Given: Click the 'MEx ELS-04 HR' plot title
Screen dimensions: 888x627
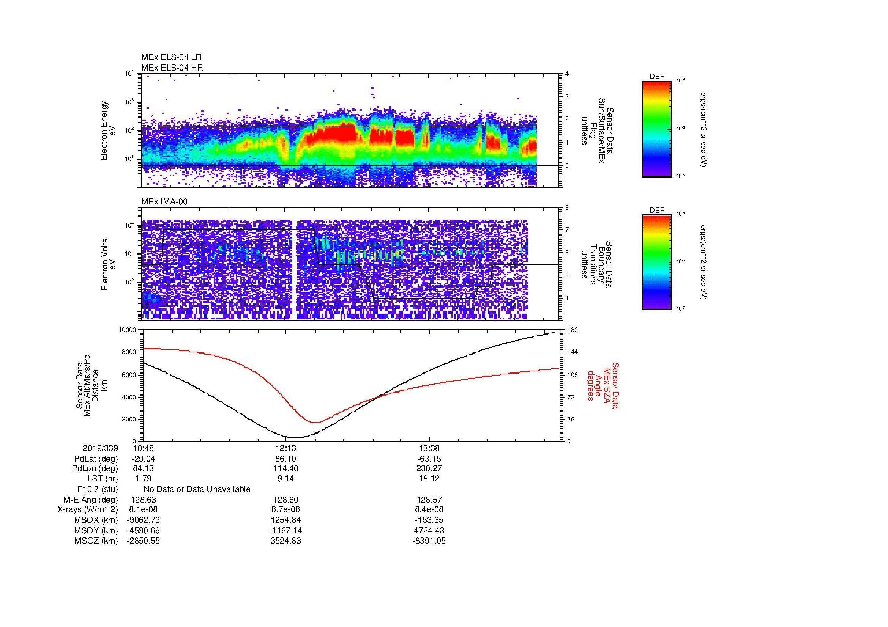Looking at the screenshot, I should (172, 68).
